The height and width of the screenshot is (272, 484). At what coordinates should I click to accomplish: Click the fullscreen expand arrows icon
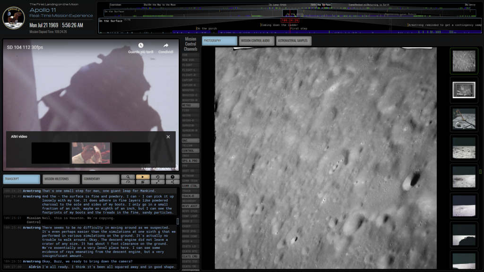click(157, 182)
